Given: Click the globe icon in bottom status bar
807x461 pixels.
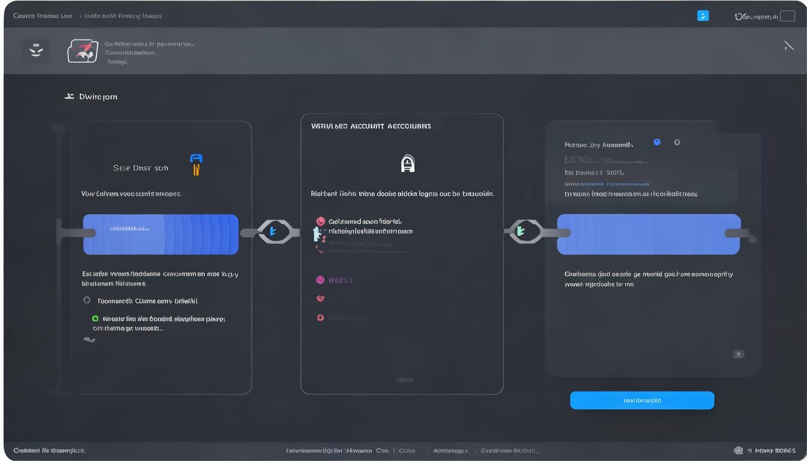Looking at the screenshot, I should 739,450.
